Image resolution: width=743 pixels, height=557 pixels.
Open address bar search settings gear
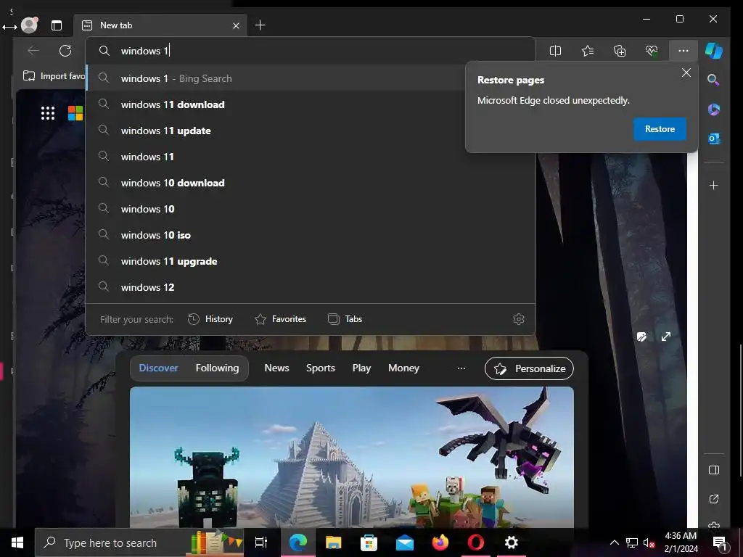pos(519,319)
